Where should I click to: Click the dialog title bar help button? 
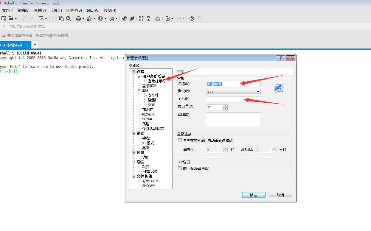(280, 58)
